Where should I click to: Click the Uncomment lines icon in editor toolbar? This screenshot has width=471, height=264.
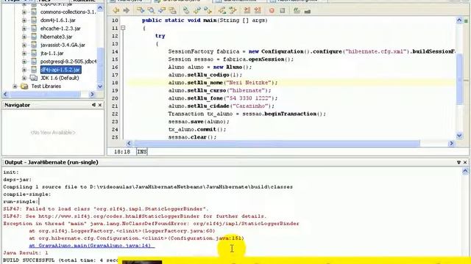click(x=307, y=11)
